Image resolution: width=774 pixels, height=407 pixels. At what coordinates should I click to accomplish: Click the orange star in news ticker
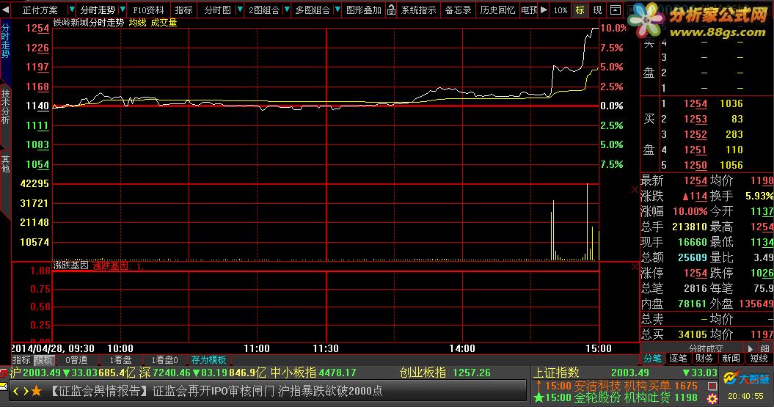(x=37, y=391)
